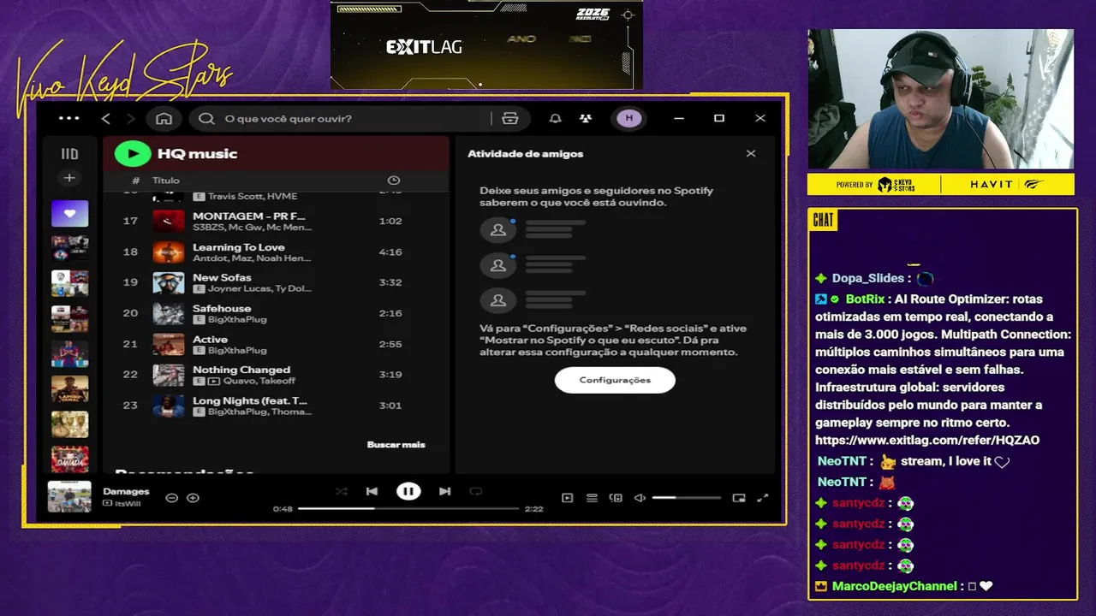Open the Liked Songs heart playlist
The width and height of the screenshot is (1096, 616).
click(x=69, y=214)
